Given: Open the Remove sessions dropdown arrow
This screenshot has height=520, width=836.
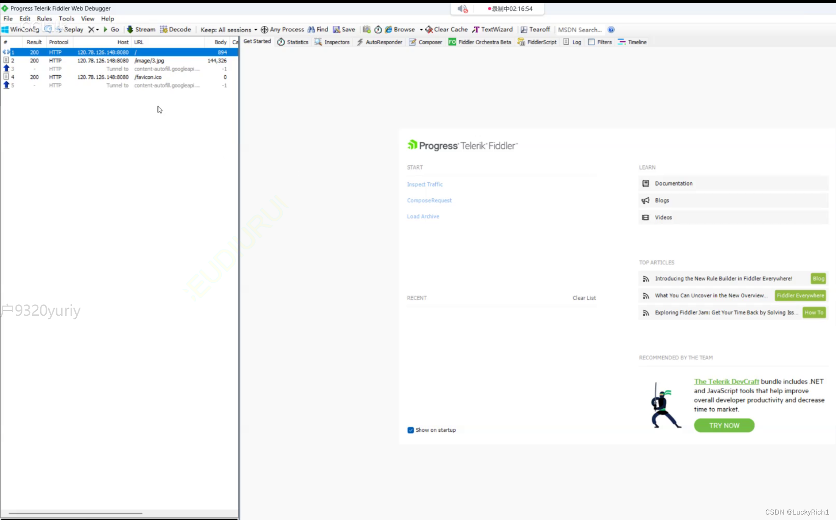Looking at the screenshot, I should pyautogui.click(x=97, y=30).
